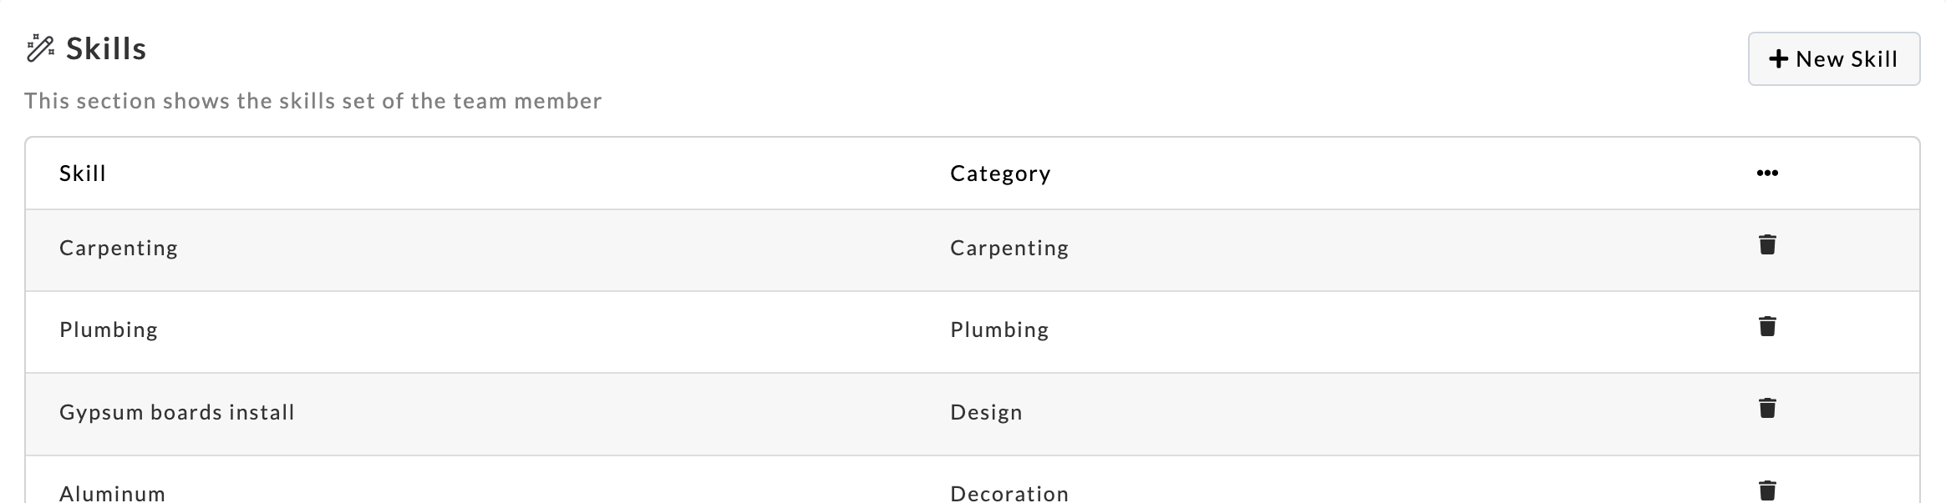Click the Decoration category cell

(1009, 493)
